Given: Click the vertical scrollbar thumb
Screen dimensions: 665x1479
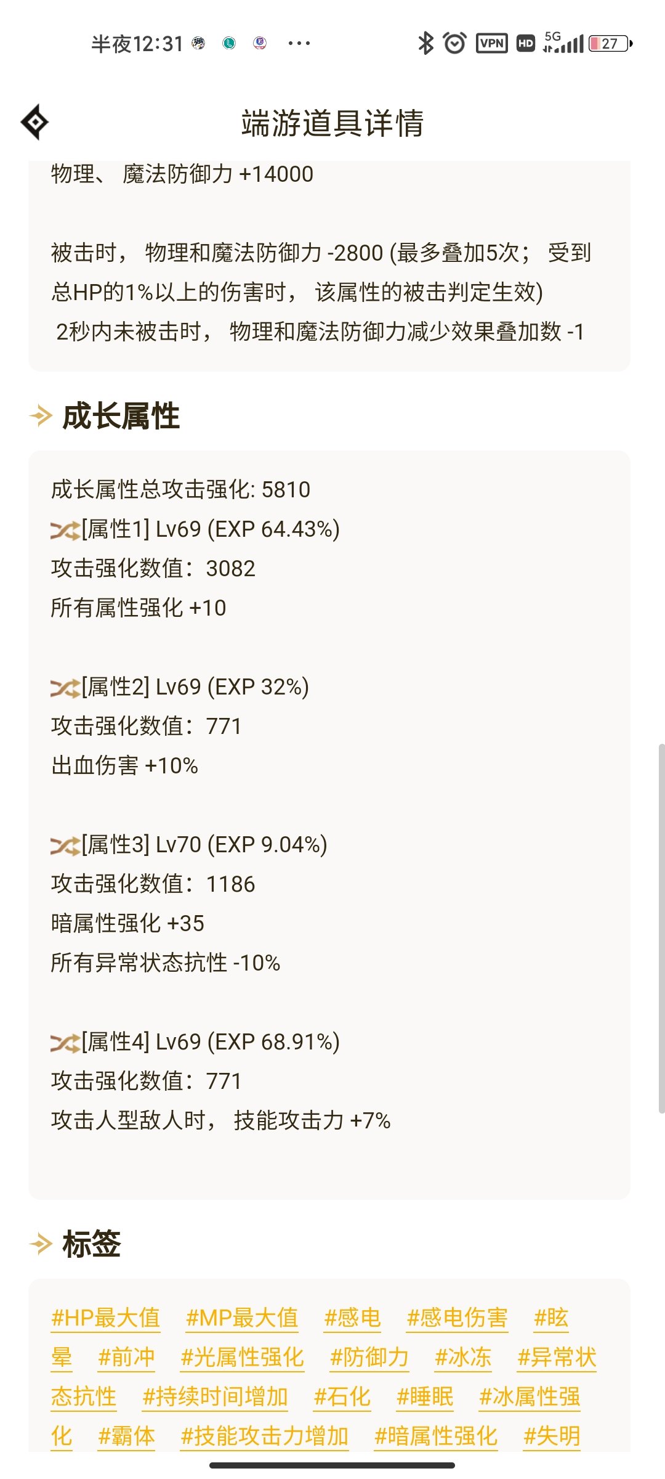Looking at the screenshot, I should click(x=661, y=928).
